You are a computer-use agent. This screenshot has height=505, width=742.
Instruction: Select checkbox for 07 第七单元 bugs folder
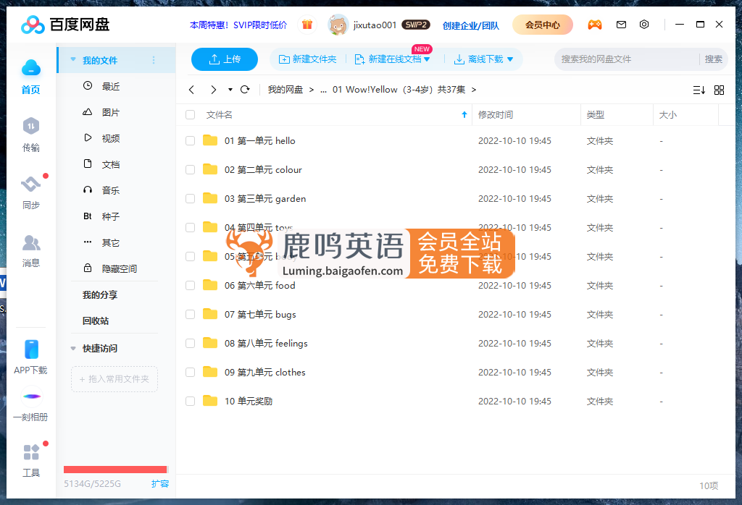pyautogui.click(x=189, y=314)
